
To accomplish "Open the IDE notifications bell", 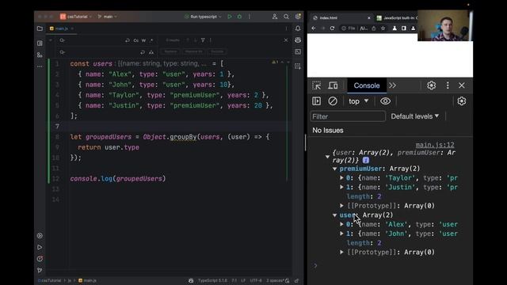I will (298, 28).
